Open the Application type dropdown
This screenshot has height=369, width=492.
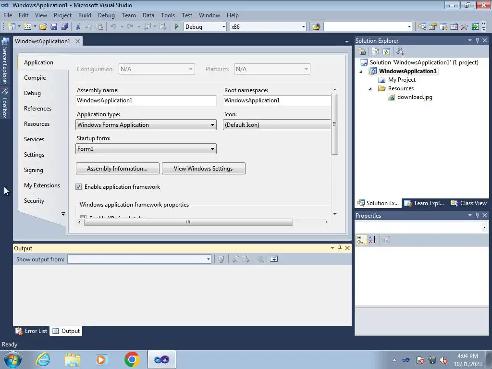(146, 125)
